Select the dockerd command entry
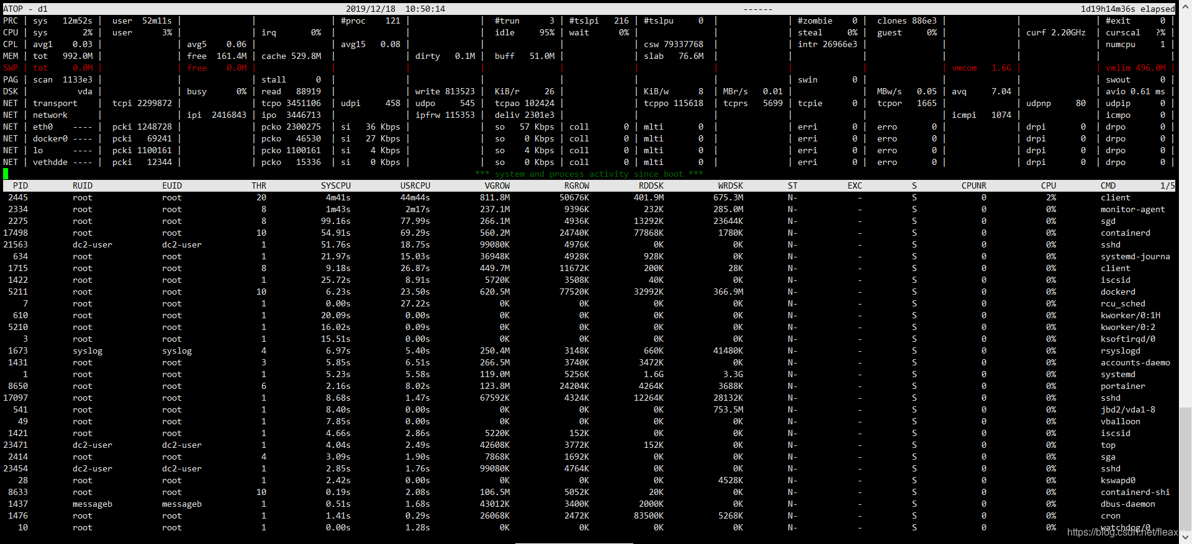This screenshot has width=1192, height=544. coord(1118,292)
